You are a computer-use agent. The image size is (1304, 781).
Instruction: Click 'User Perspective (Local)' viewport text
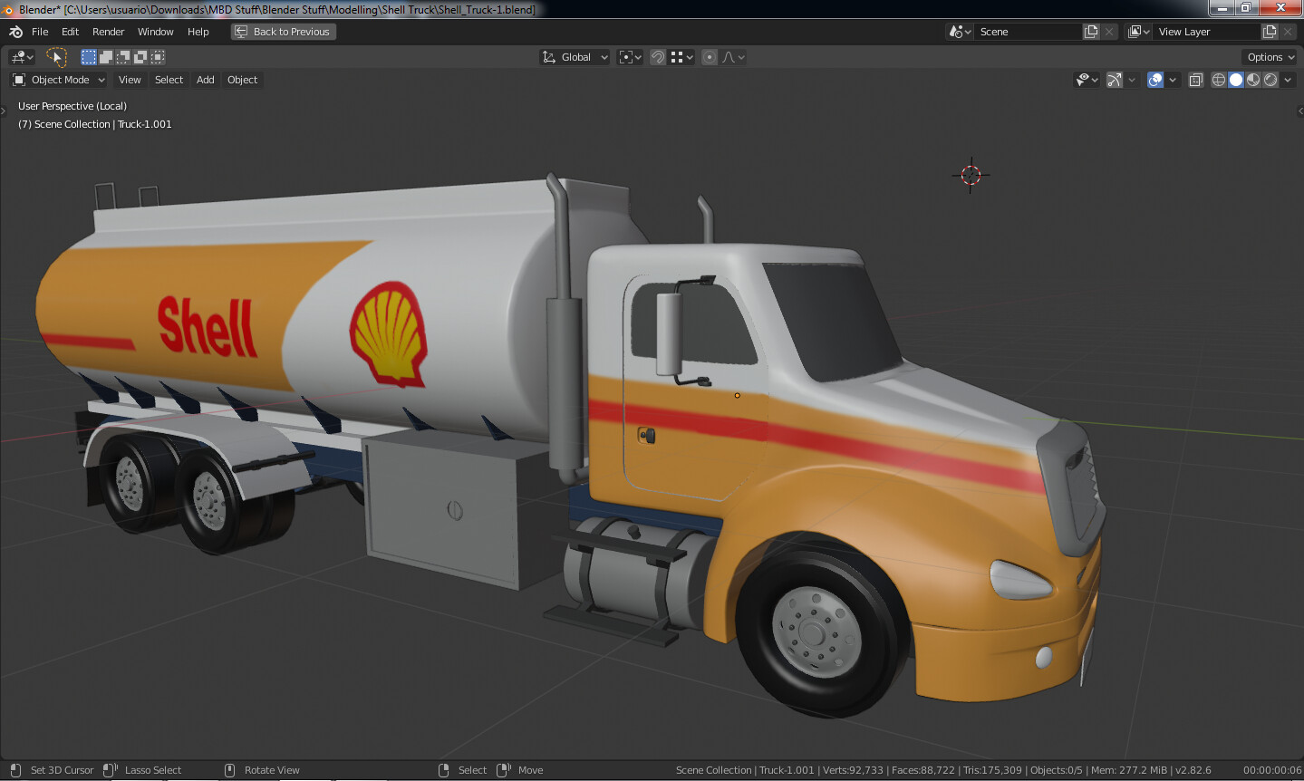72,106
